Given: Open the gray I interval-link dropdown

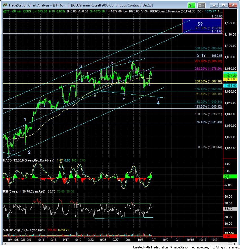Looking at the screenshot, I should coord(201,5).
